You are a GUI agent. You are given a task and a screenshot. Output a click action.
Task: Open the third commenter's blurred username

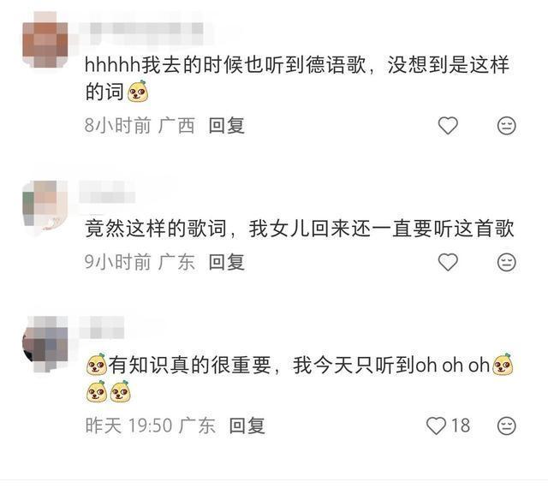pyautogui.click(x=102, y=329)
